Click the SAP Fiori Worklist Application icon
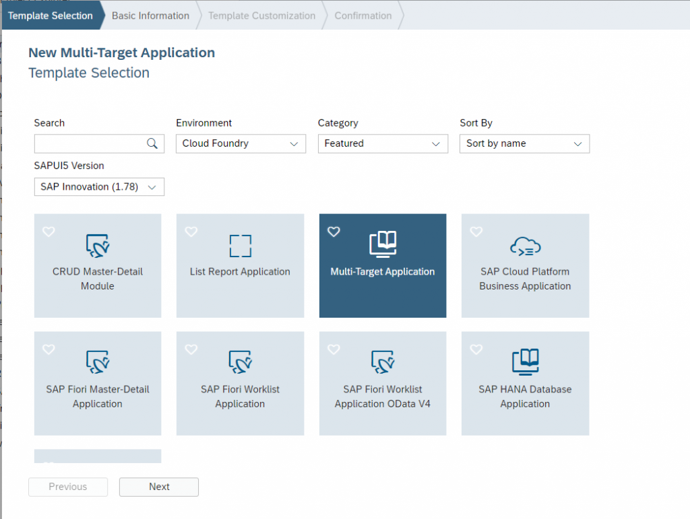This screenshot has width=690, height=519. coord(241,362)
